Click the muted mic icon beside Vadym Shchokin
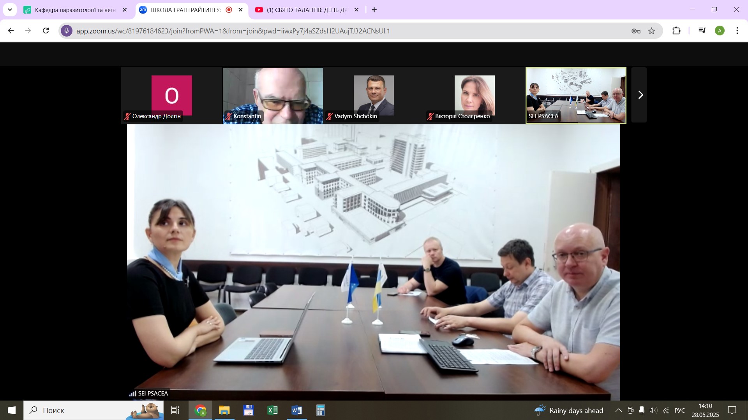 (x=330, y=116)
